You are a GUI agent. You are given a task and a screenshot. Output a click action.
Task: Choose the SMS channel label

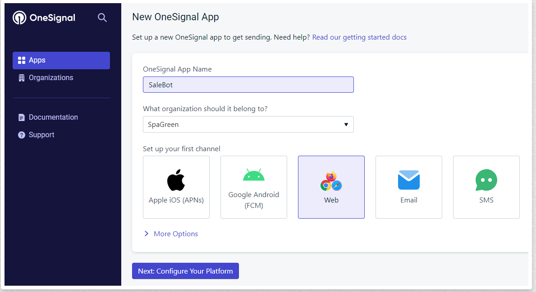(486, 200)
